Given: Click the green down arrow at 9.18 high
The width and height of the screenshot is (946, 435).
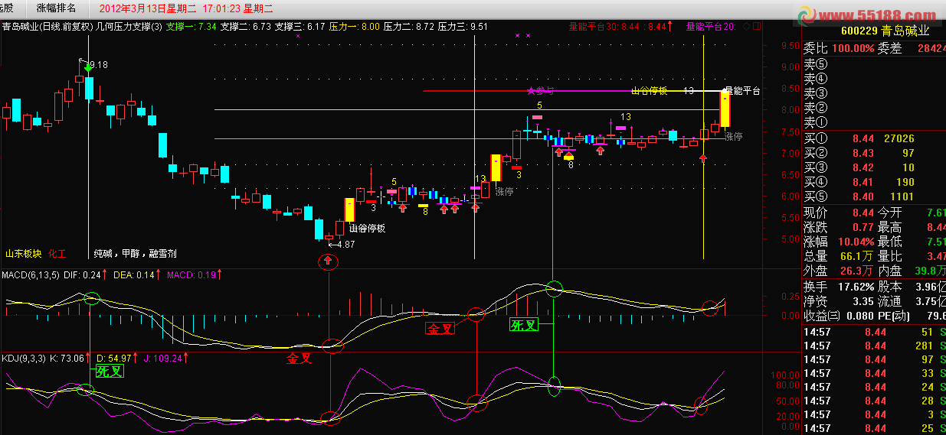Looking at the screenshot, I should point(88,69).
